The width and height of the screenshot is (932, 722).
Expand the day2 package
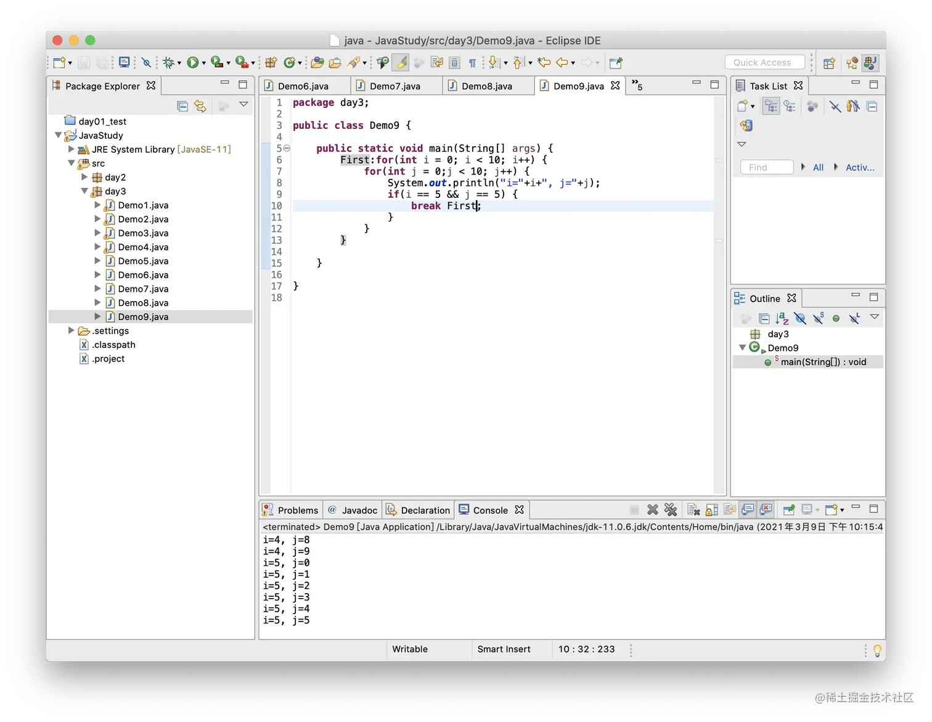[x=84, y=177]
